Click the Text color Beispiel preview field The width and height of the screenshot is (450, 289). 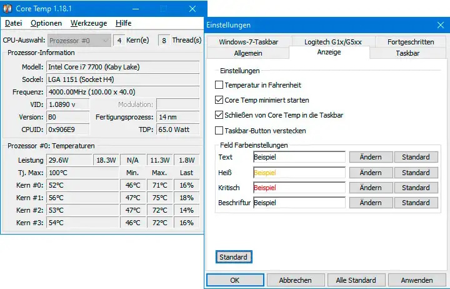pyautogui.click(x=299, y=157)
